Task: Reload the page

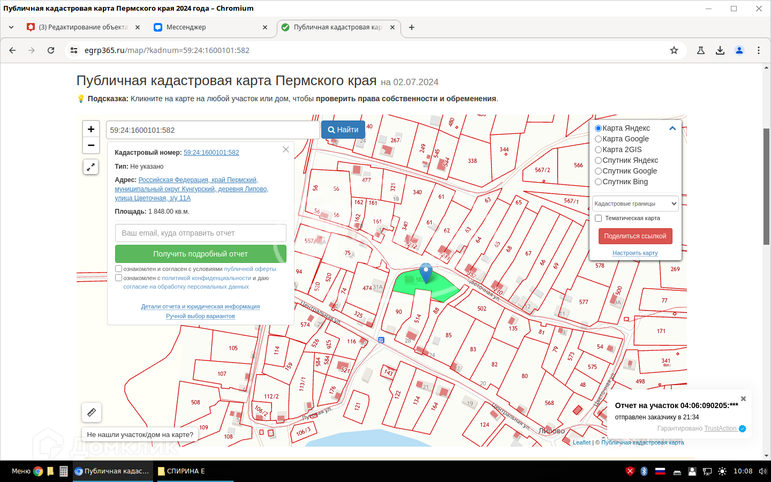Action: [x=51, y=50]
